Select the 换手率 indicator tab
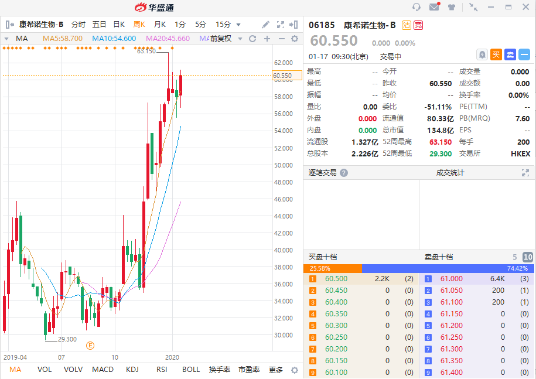 [220, 370]
